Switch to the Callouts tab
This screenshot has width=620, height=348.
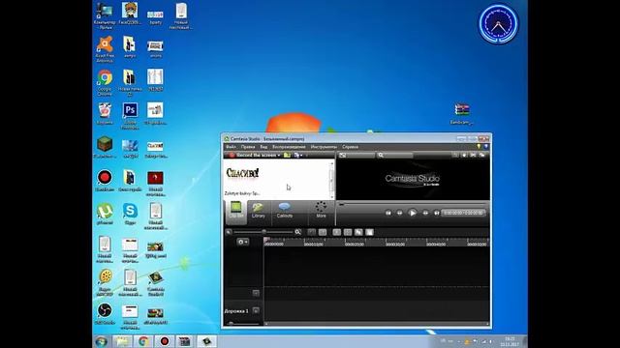click(x=285, y=210)
